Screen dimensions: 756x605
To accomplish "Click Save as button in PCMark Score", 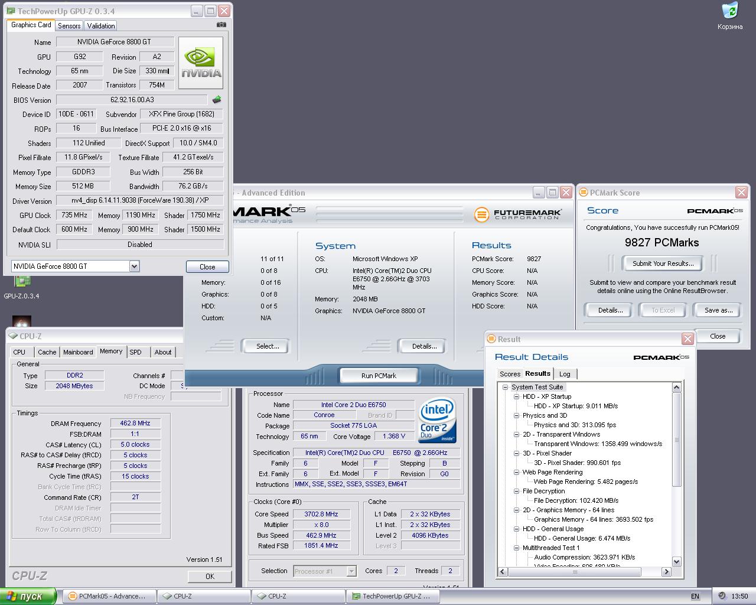I will pos(718,310).
